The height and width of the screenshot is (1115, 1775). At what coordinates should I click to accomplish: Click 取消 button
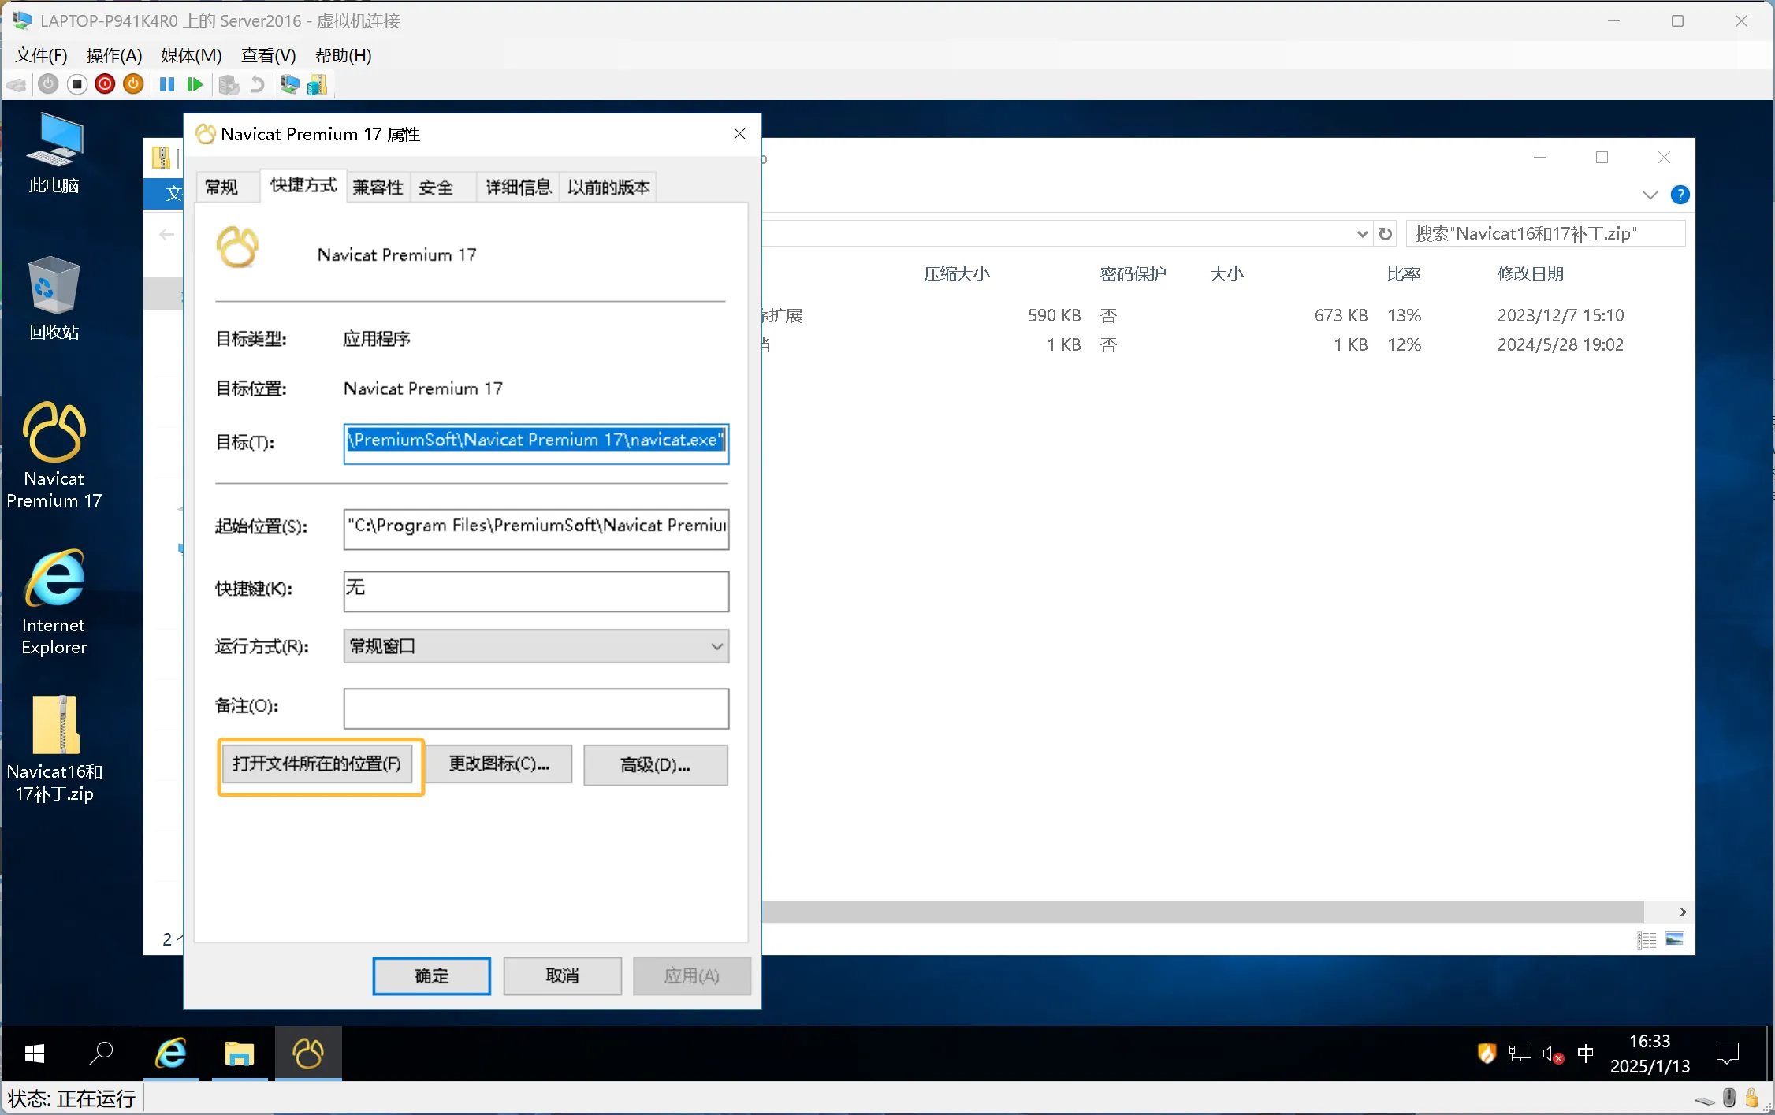(x=563, y=976)
